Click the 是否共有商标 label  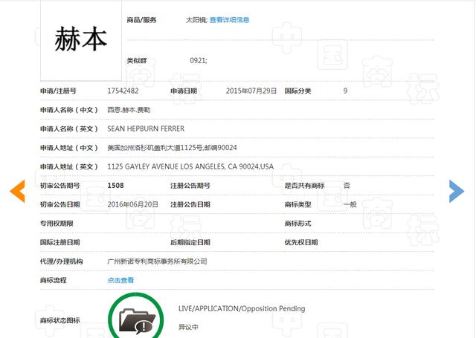coord(304,186)
